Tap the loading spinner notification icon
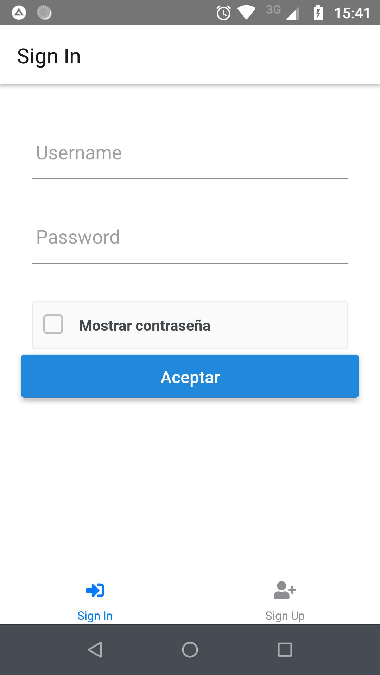The image size is (380, 675). tap(44, 13)
